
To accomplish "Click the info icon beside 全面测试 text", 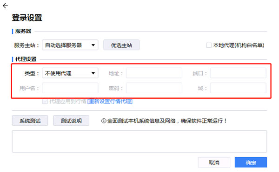I will point(104,121).
